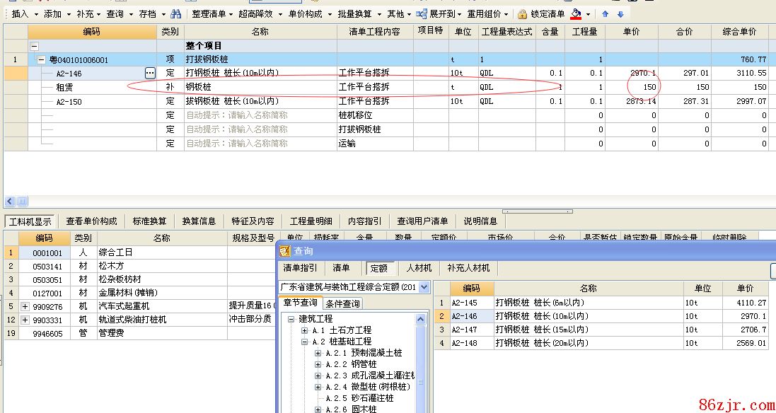Collapse item 粤040101006001 tree node
Image resolution: width=776 pixels, height=413 pixels.
(42, 60)
